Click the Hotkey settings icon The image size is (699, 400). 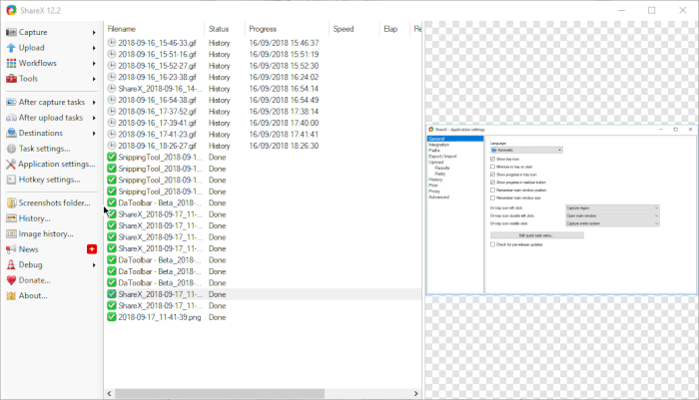pos(11,180)
